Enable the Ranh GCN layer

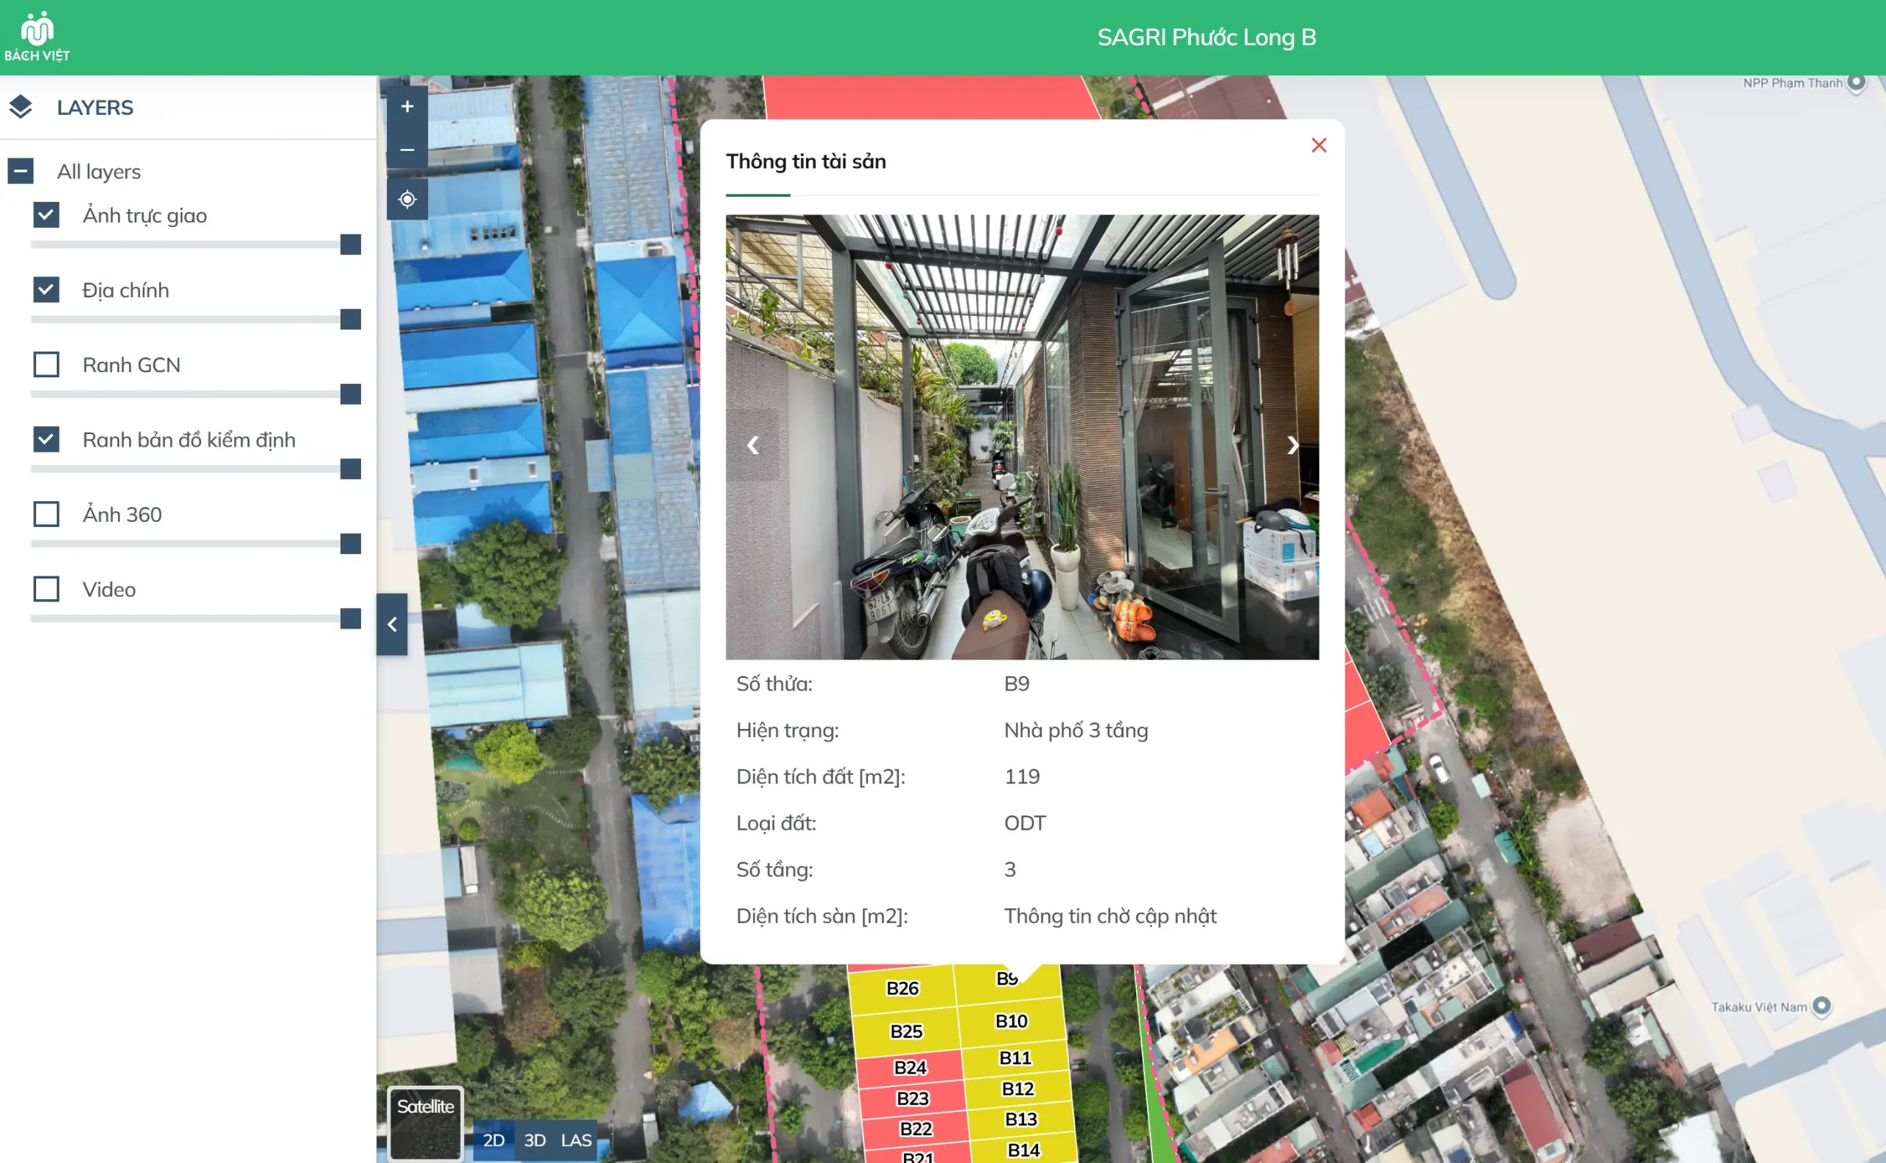tap(46, 365)
